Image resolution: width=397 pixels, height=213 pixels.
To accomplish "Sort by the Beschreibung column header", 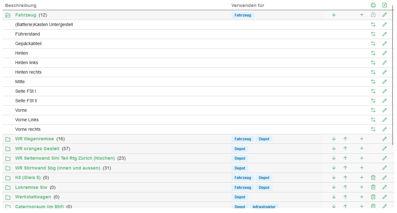I will [21, 5].
